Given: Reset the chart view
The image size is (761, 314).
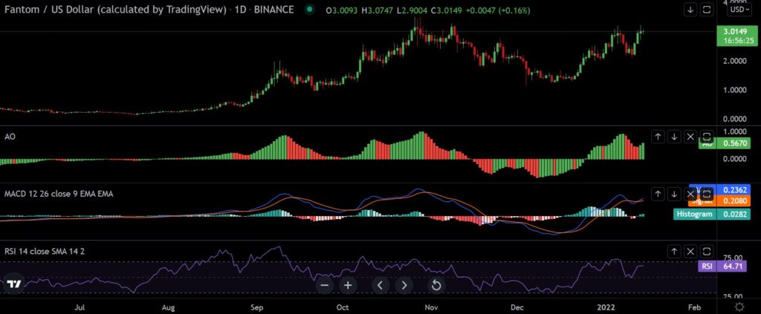Looking at the screenshot, I should (x=436, y=285).
